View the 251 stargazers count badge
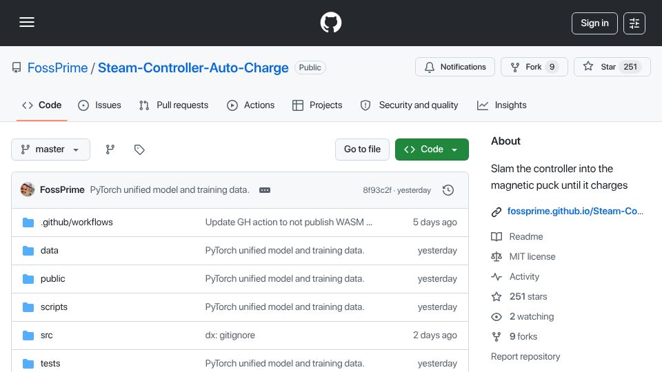This screenshot has height=372, width=662. [630, 67]
